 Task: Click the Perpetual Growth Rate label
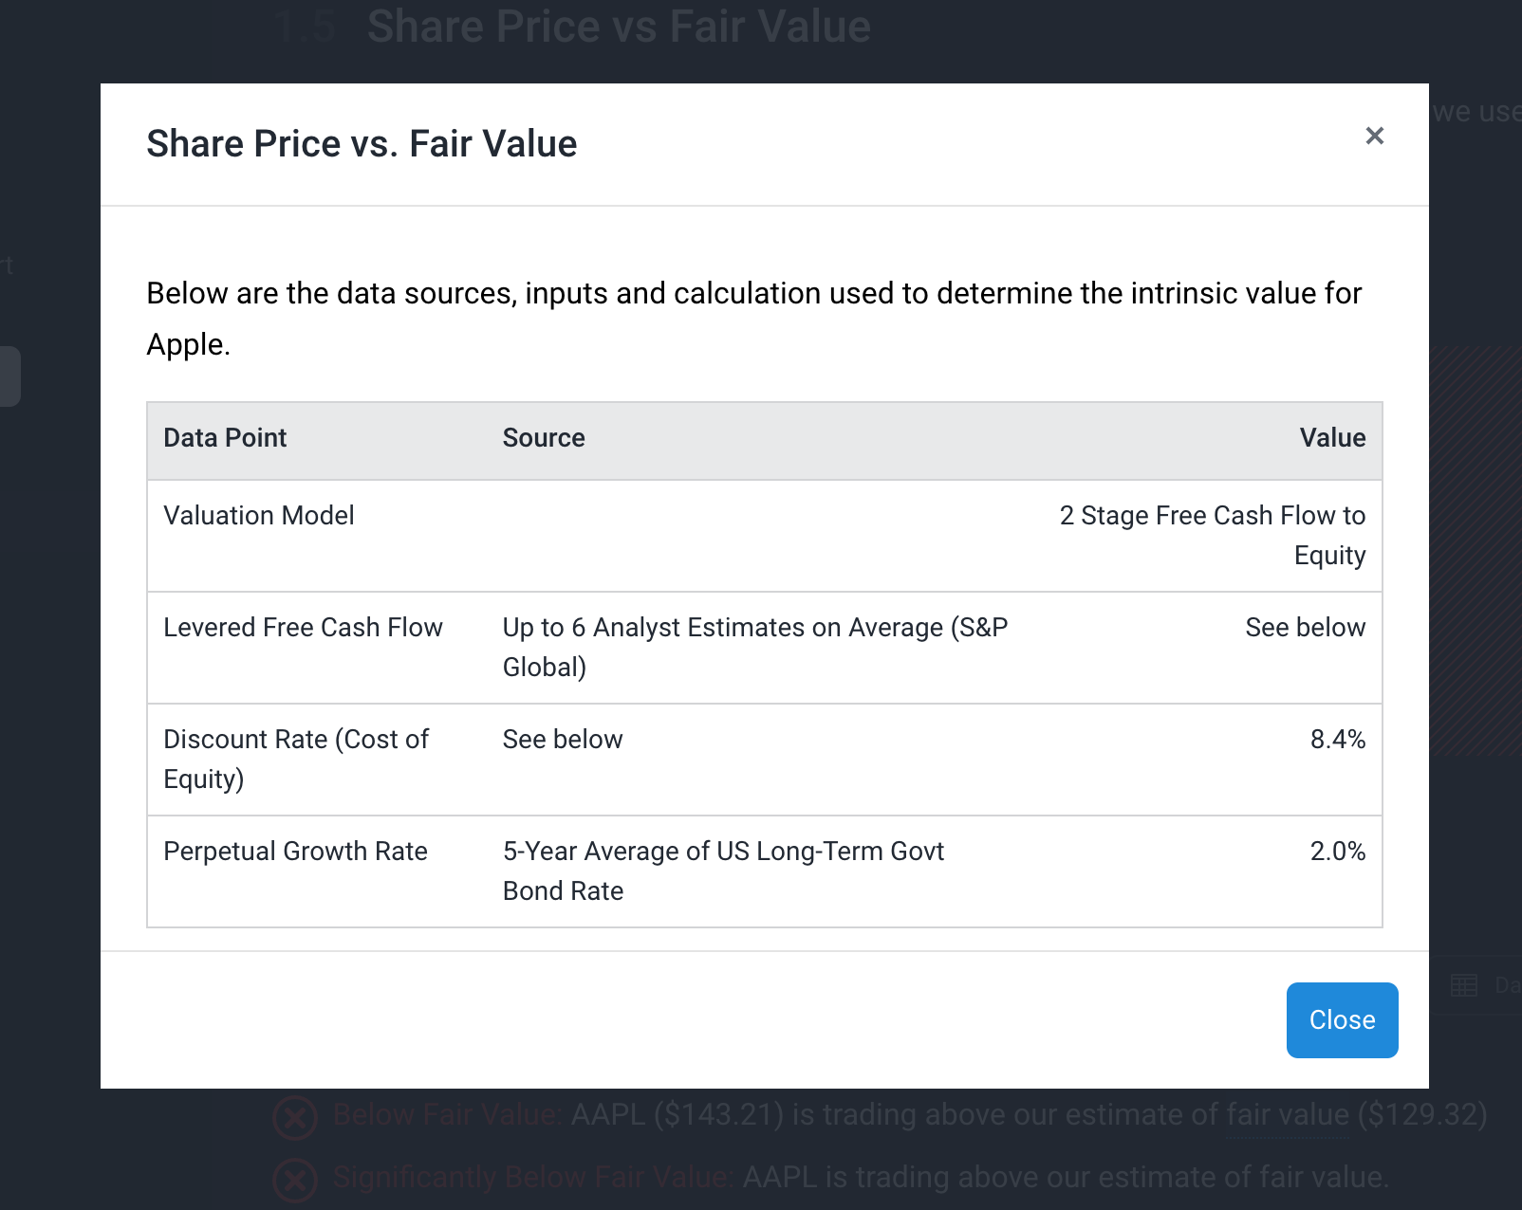(x=295, y=852)
